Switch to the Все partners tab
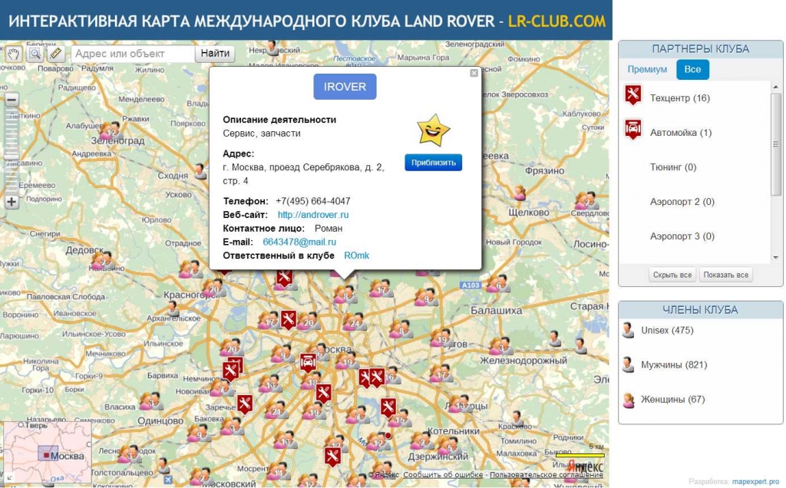This screenshot has width=786, height=488. coord(692,70)
